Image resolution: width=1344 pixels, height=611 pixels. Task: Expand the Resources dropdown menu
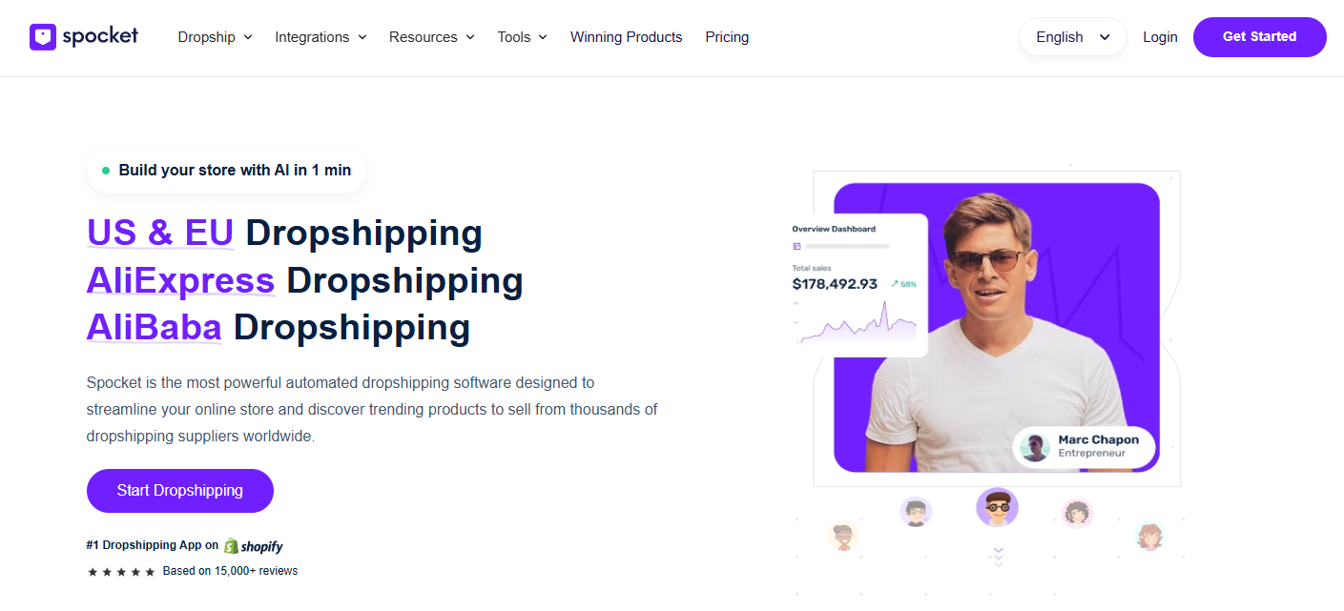pos(432,37)
